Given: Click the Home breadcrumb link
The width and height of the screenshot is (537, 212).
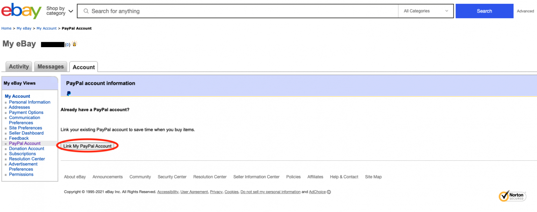Looking at the screenshot, I should pos(6,28).
